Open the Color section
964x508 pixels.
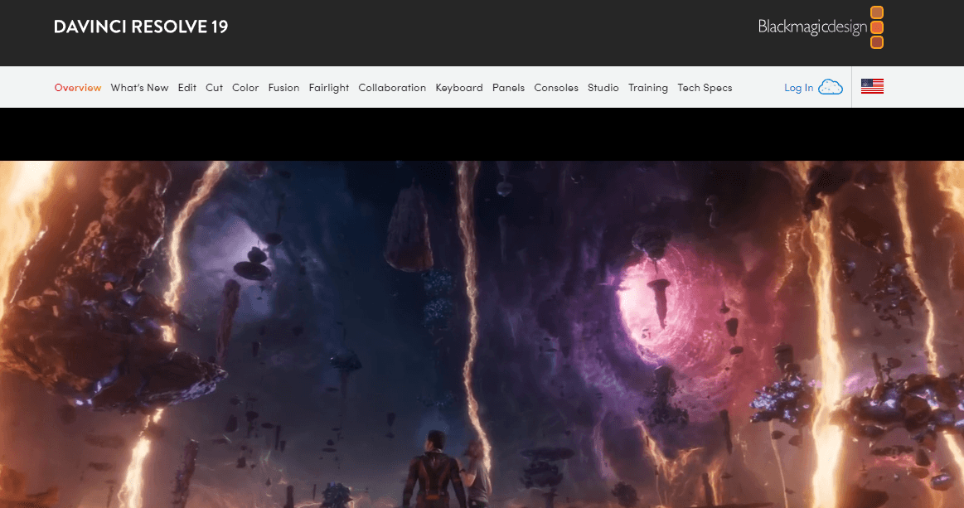[x=245, y=87]
